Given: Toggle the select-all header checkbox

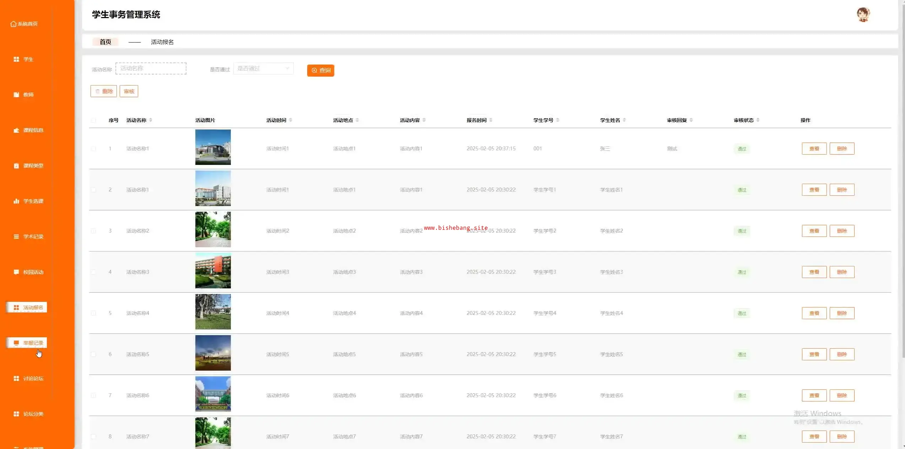Looking at the screenshot, I should point(93,120).
